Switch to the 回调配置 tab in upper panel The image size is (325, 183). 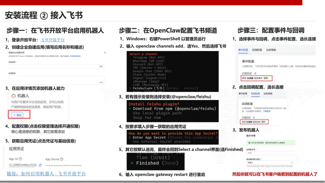257,50
